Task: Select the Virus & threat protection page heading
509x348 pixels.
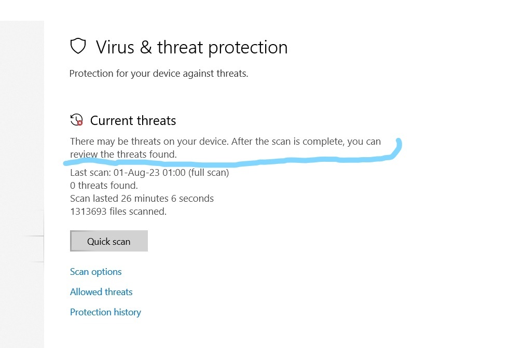Action: tap(191, 47)
